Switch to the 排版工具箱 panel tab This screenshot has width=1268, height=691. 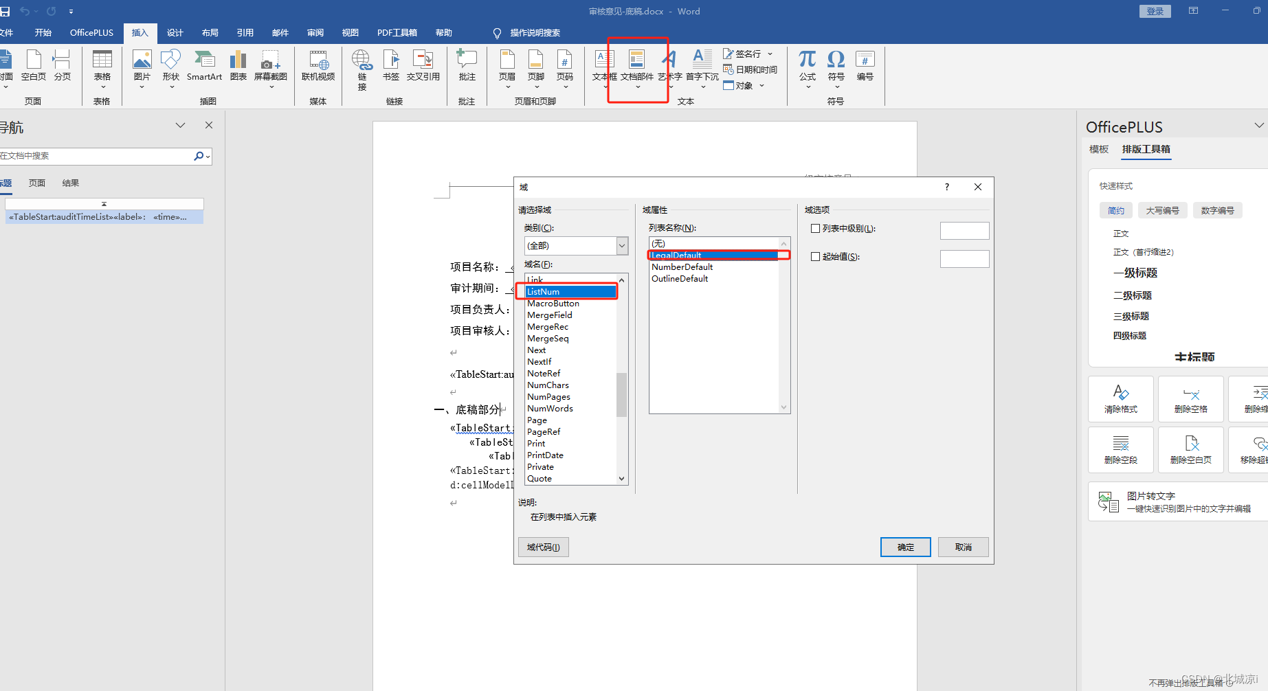1145,149
